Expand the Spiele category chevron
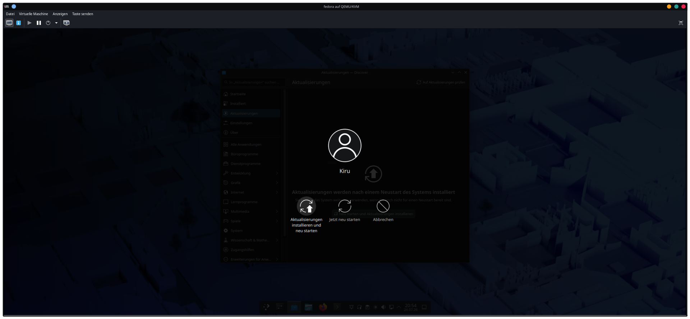This screenshot has height=319, width=690. click(277, 221)
